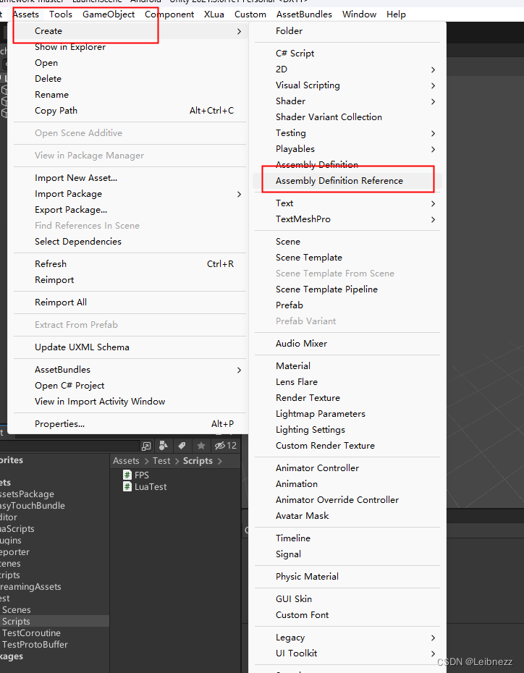Expand the Text submenu

(x=347, y=203)
